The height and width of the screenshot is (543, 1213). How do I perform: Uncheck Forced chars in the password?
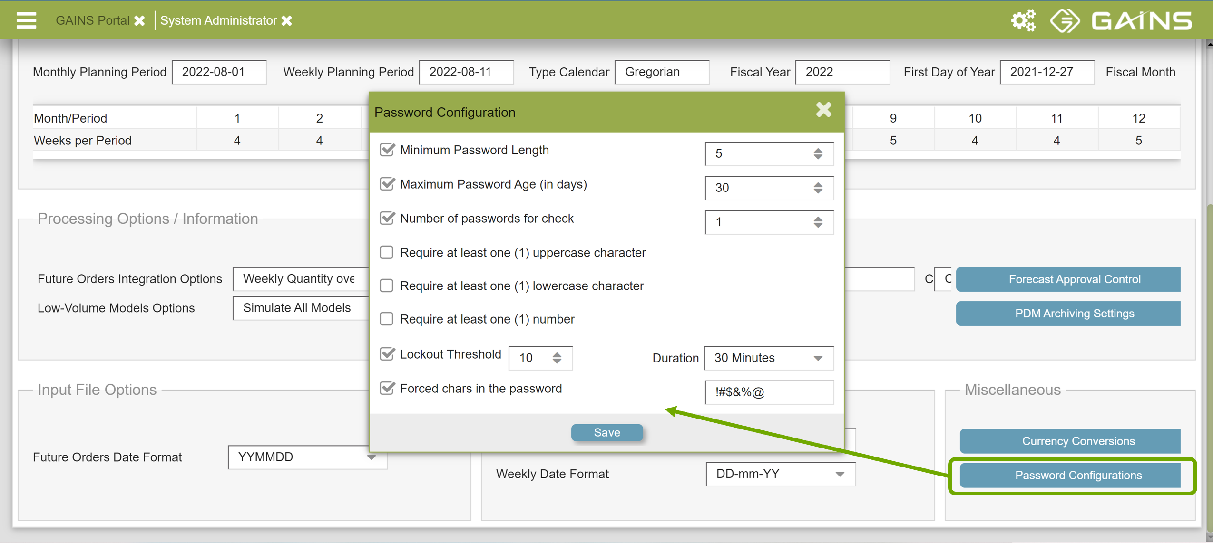tap(387, 389)
